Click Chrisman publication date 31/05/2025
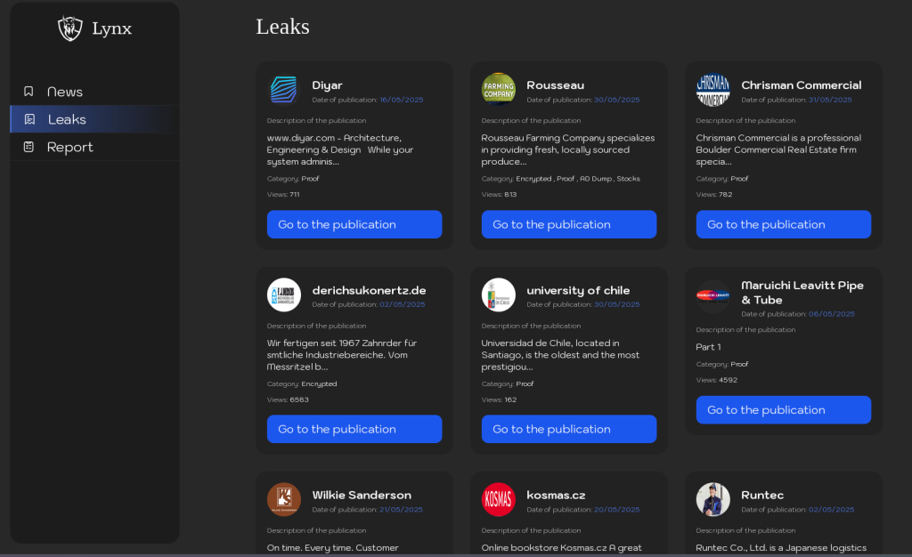This screenshot has width=912, height=557. pyautogui.click(x=830, y=100)
